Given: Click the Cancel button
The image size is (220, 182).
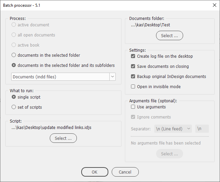Looking at the screenshot, I should click(x=125, y=172).
